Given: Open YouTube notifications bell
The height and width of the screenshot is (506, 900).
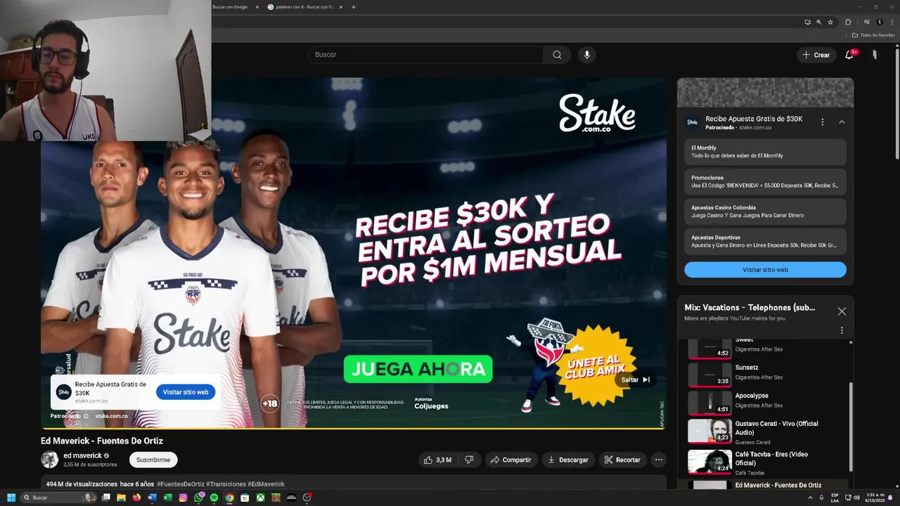Looking at the screenshot, I should coord(849,55).
